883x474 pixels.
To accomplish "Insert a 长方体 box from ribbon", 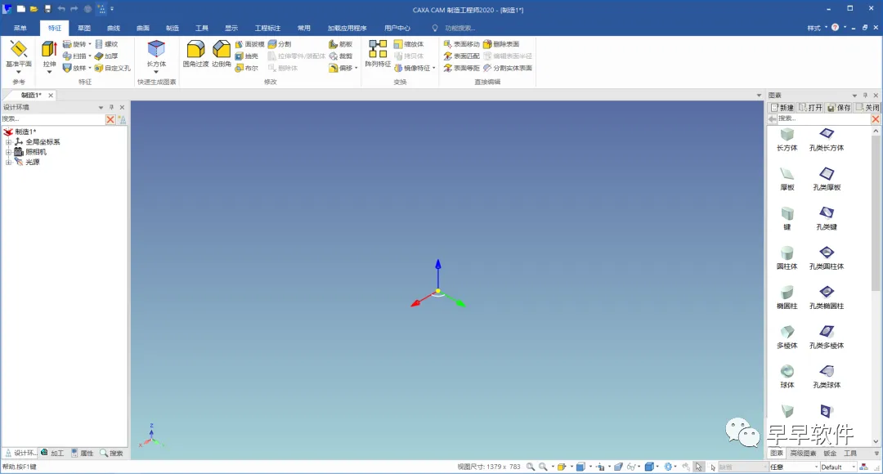I will tap(156, 53).
